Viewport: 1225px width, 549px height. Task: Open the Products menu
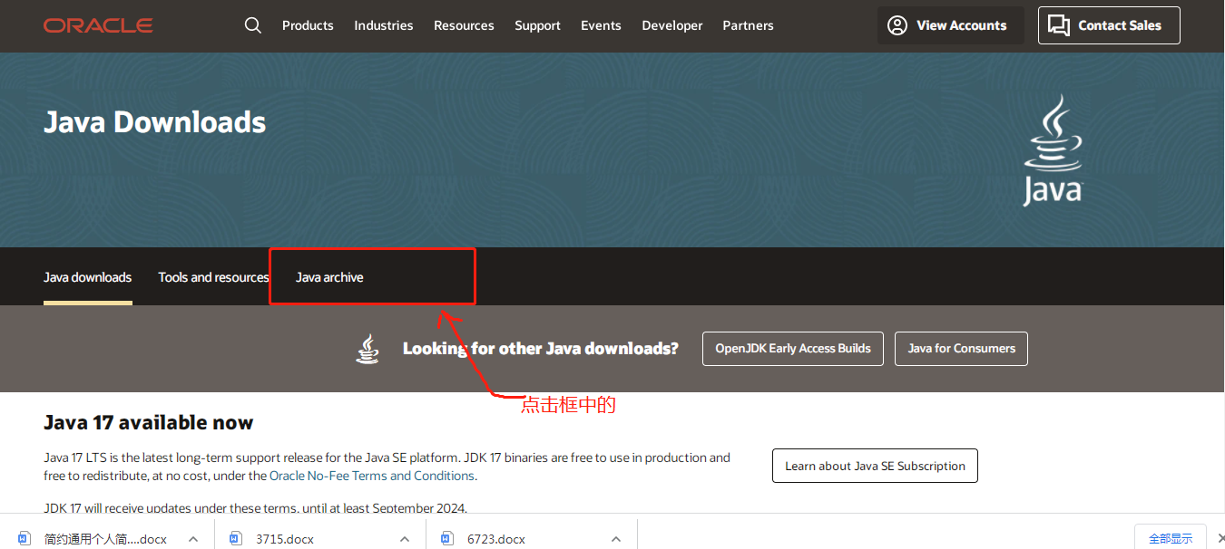coord(308,25)
